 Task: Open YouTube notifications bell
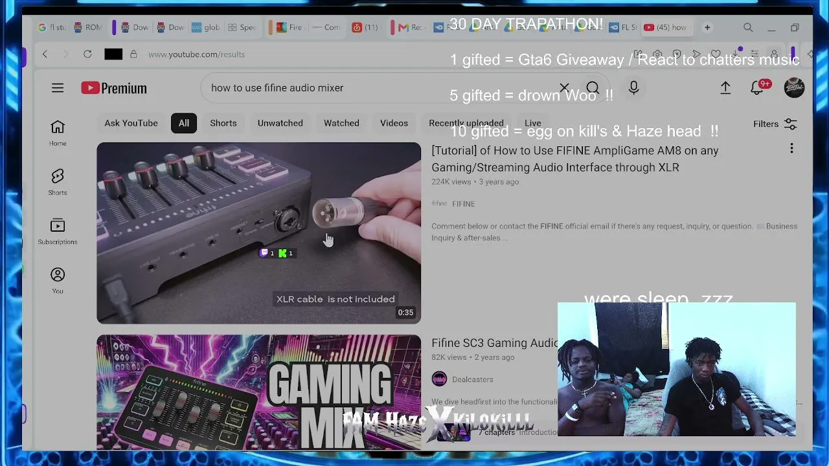(x=757, y=88)
